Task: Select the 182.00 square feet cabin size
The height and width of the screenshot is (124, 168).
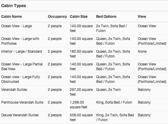Action: pos(81,54)
